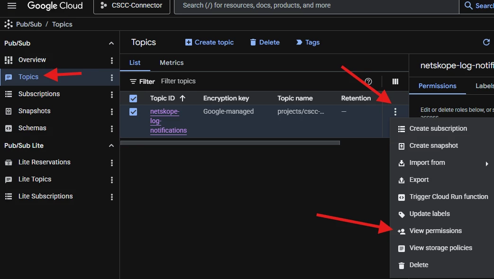Open Lite Subscriptions in the sidebar
Viewport: 494px width, 279px height.
[46, 196]
